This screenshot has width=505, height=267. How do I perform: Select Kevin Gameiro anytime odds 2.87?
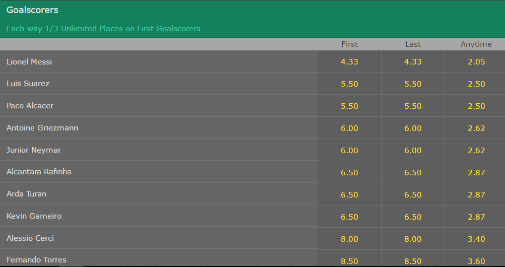[x=476, y=217]
